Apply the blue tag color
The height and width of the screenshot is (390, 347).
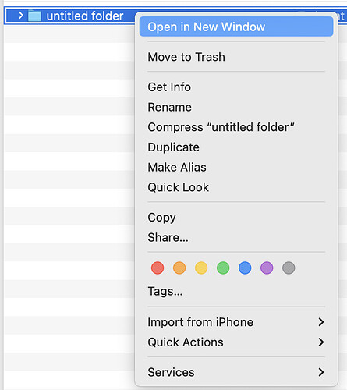[245, 268]
